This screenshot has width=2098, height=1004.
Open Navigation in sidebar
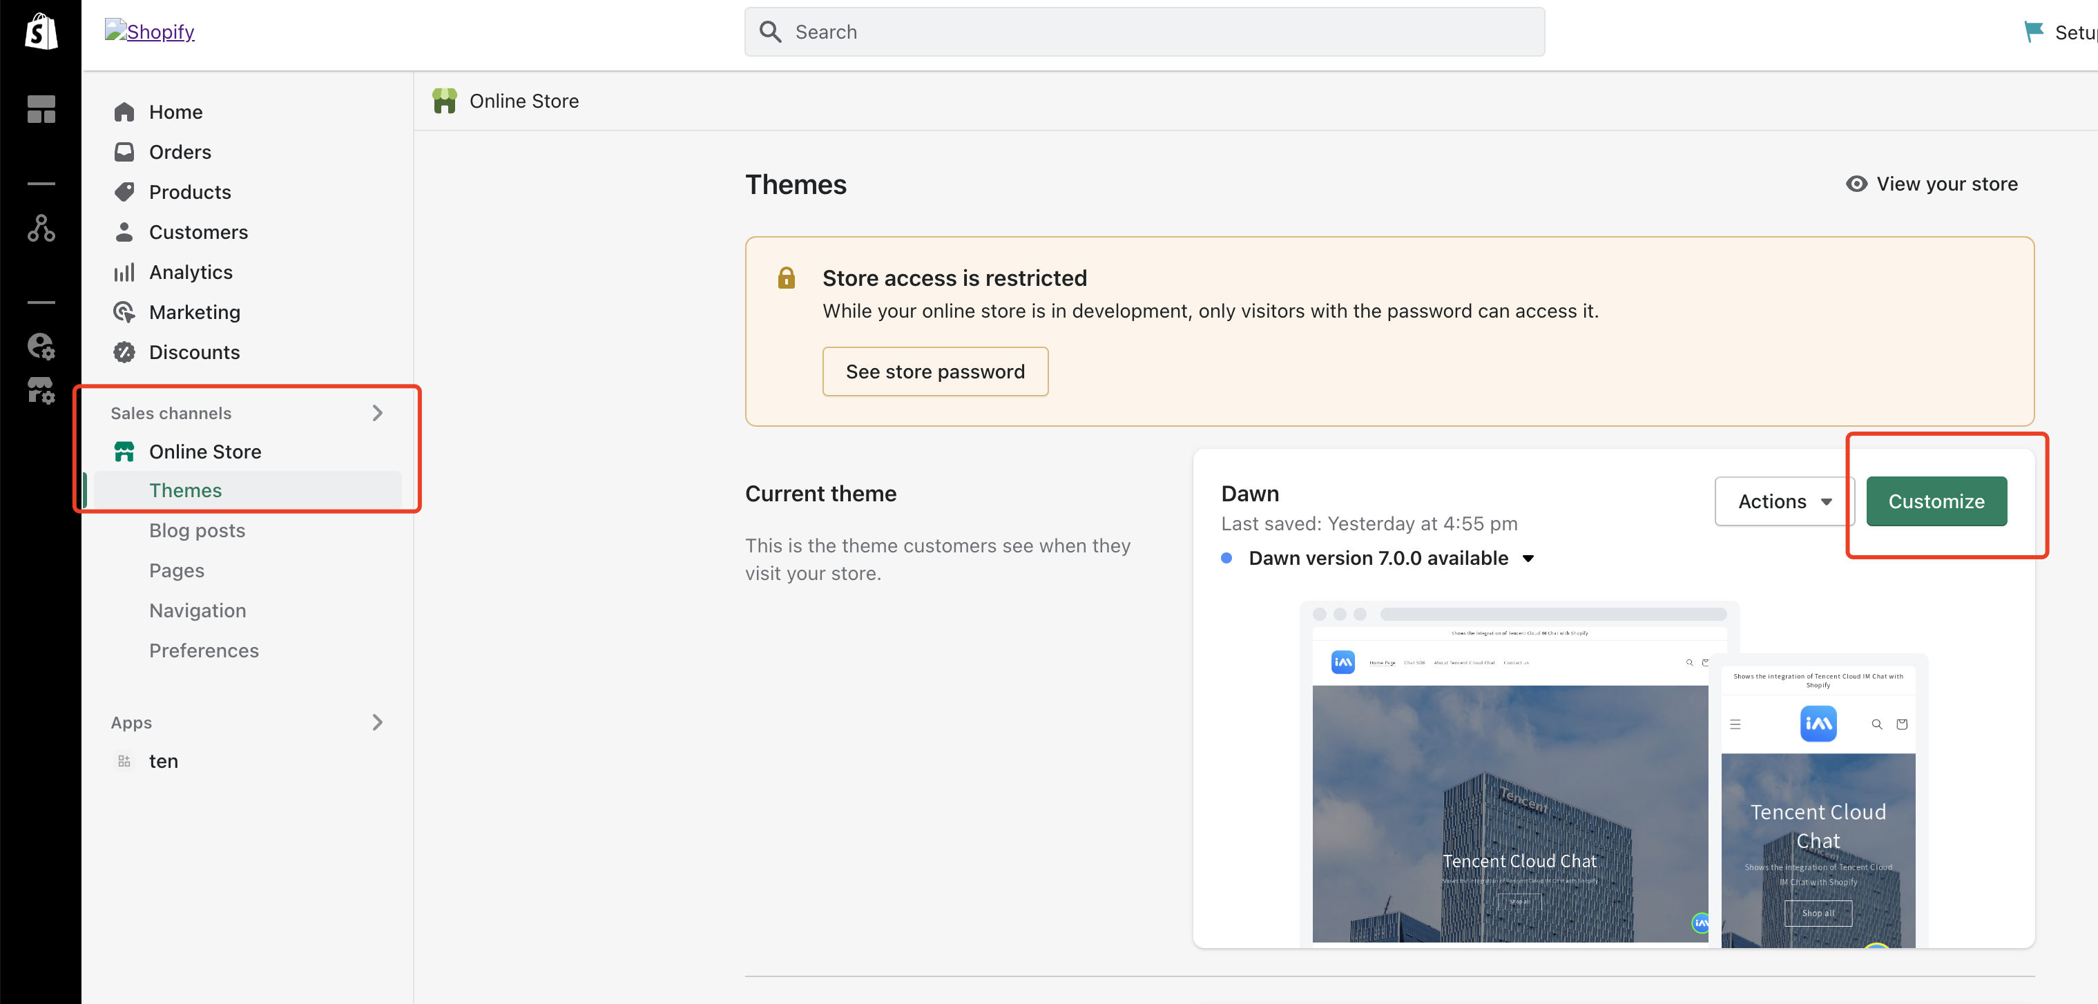point(197,610)
